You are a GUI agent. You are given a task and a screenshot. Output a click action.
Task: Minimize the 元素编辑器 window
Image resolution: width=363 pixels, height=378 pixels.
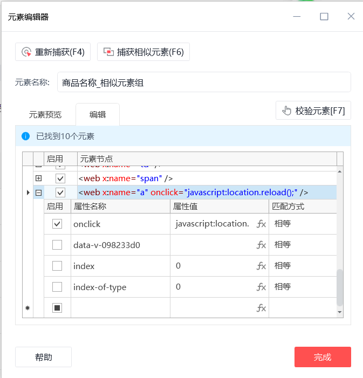[297, 17]
